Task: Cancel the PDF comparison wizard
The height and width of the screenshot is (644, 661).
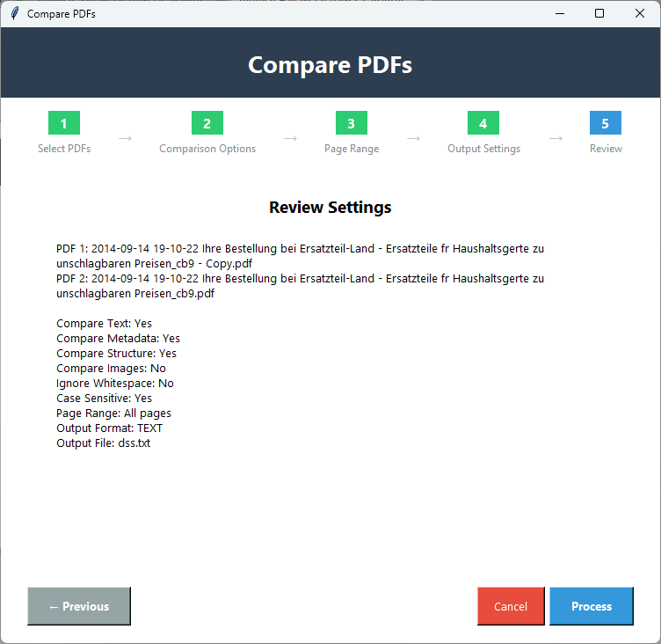Action: pyautogui.click(x=511, y=606)
